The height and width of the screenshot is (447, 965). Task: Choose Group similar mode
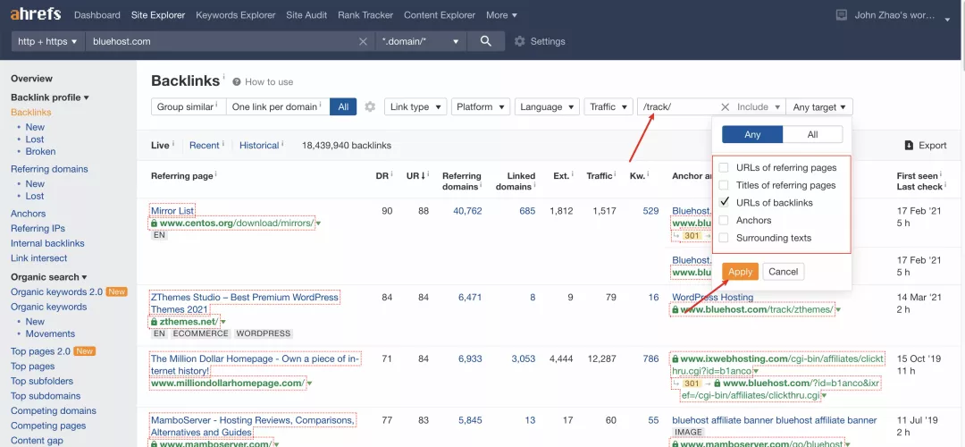tap(189, 106)
